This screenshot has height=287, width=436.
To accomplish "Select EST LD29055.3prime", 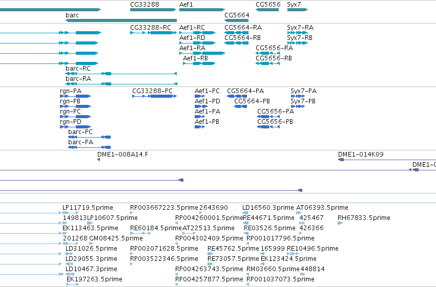I will coord(69,264).
